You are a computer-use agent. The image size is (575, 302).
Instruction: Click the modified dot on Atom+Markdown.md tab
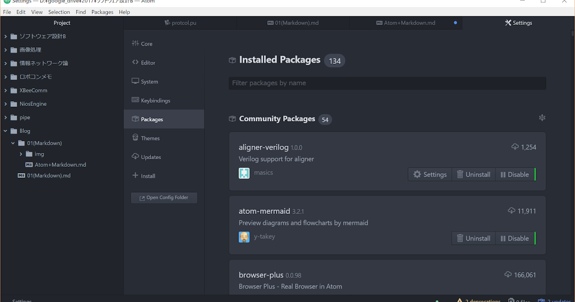[455, 23]
